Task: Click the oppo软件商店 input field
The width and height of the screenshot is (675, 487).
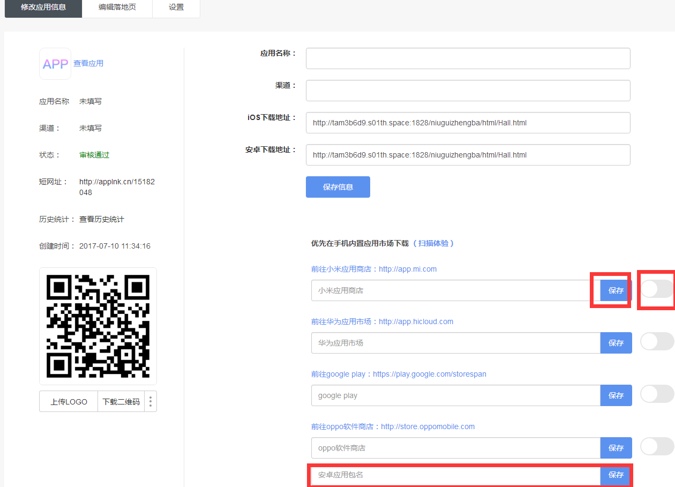Action: coord(456,448)
